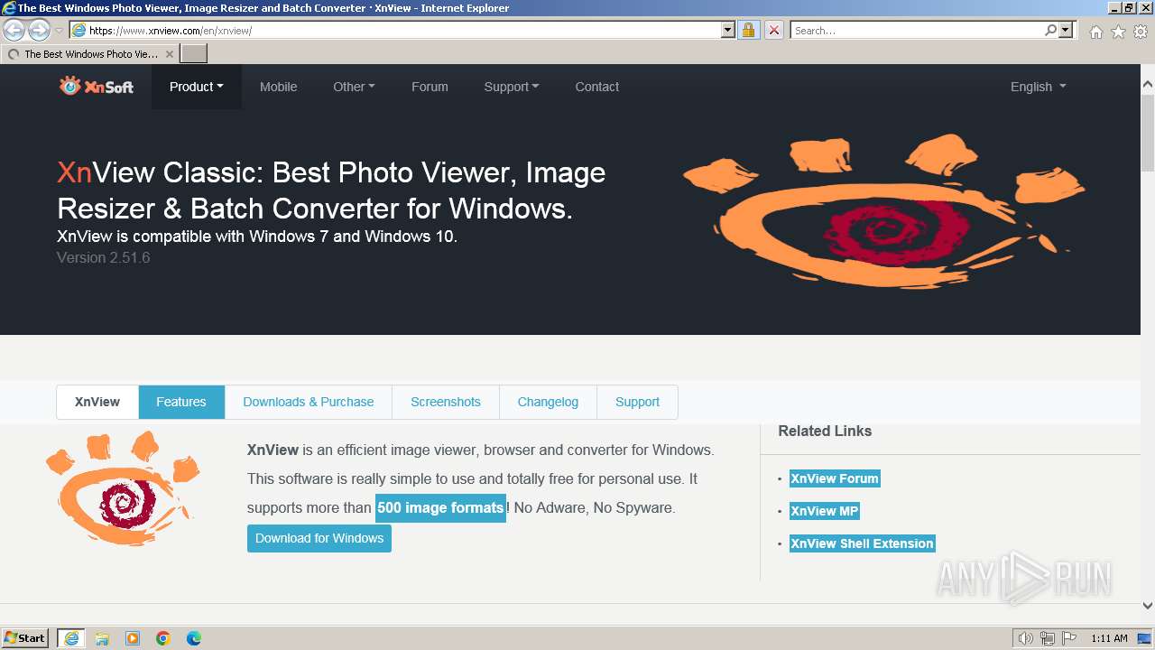Open Internet Explorer from the taskbar
1155x650 pixels.
coord(70,638)
